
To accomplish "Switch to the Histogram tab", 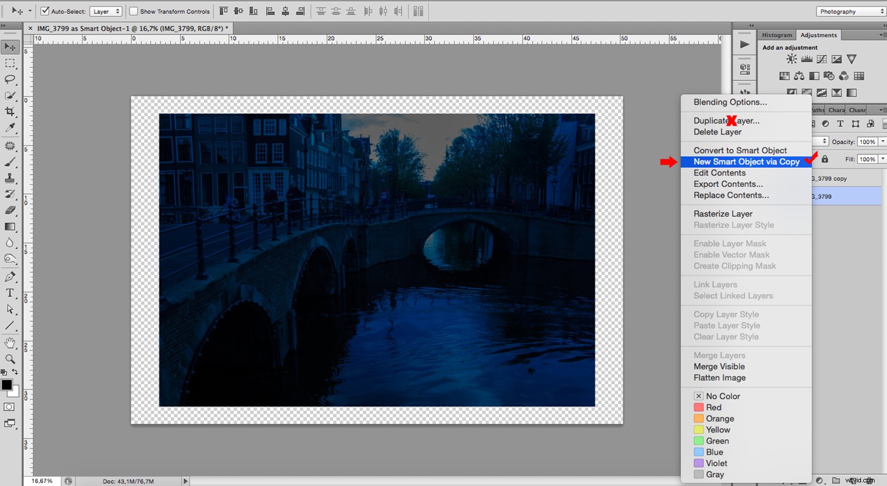I will pyautogui.click(x=776, y=35).
